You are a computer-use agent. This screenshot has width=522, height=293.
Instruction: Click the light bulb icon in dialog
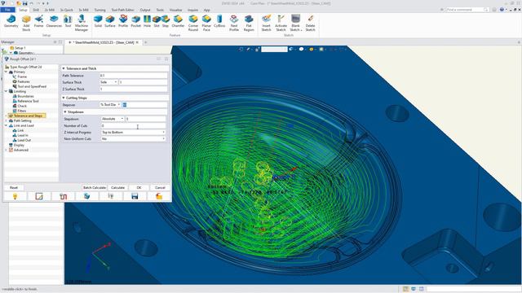click(15, 197)
